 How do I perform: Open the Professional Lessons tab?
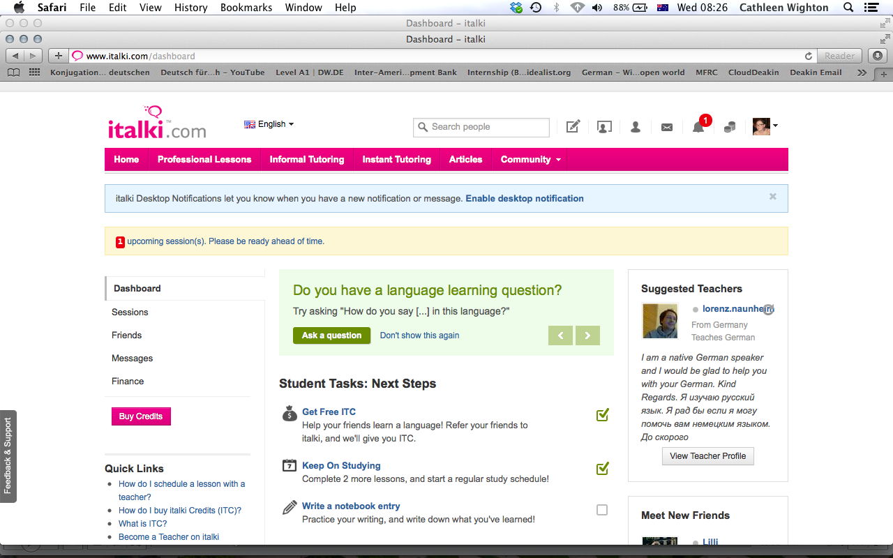point(204,159)
